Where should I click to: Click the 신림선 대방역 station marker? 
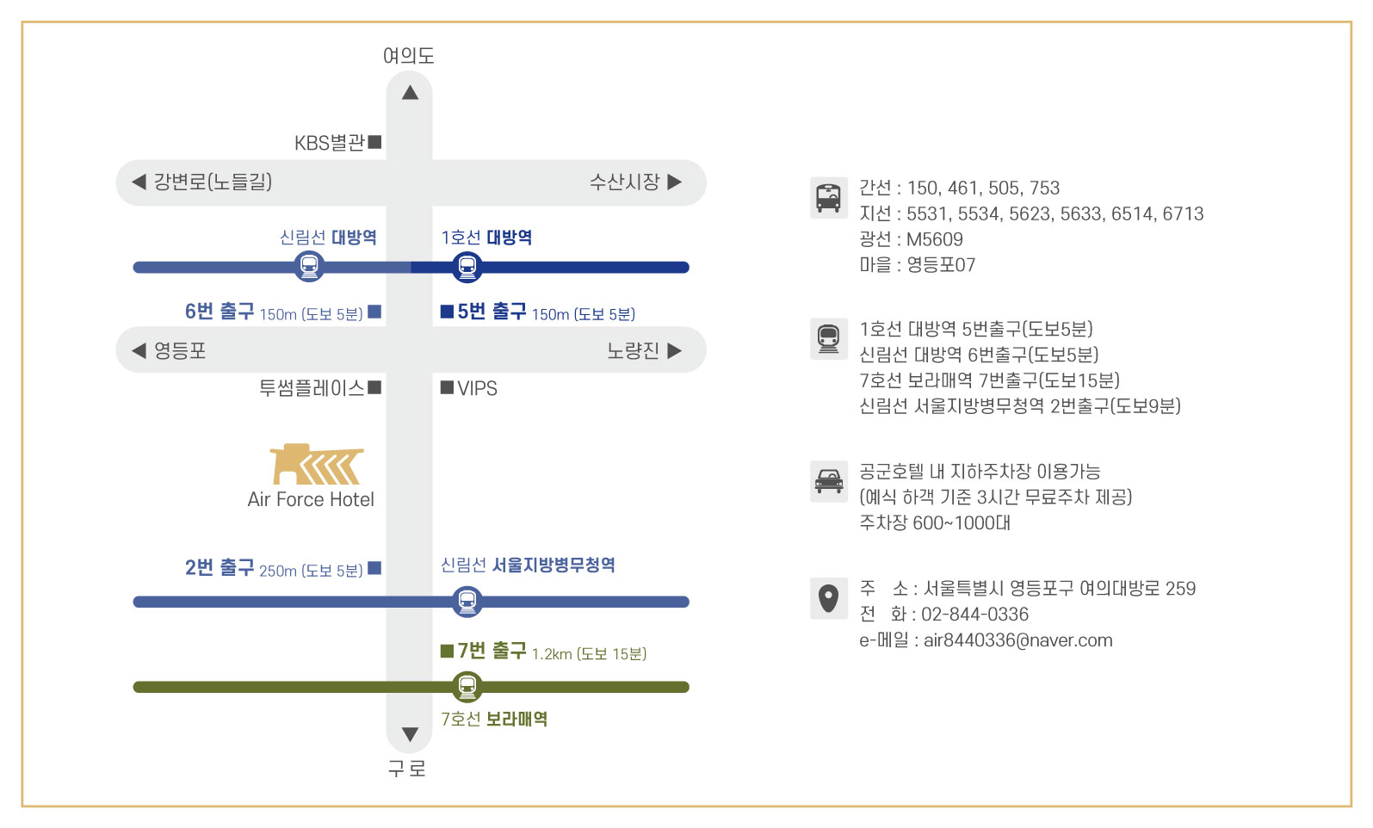click(309, 267)
